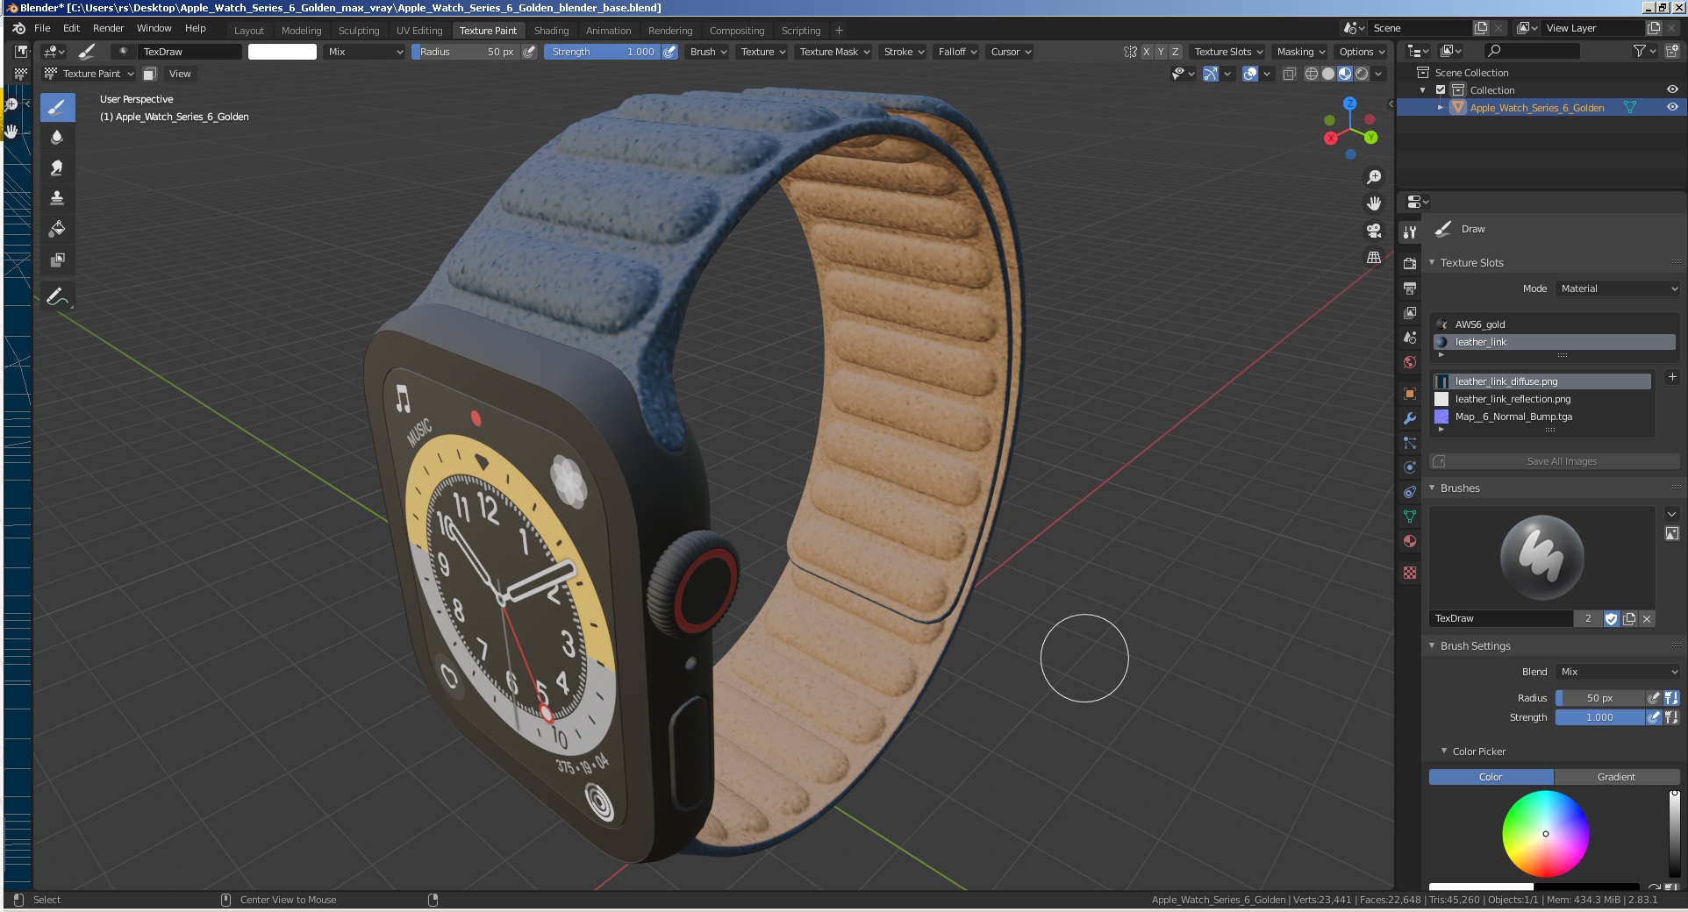
Task: Open the Texture Mask dropdown
Action: coord(834,52)
